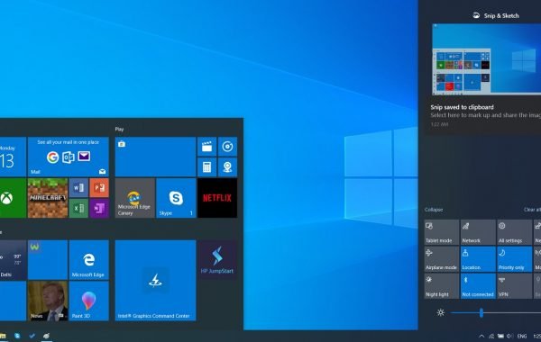Launch the Minecraft tile
The width and height of the screenshot is (541, 342).
pos(48,198)
